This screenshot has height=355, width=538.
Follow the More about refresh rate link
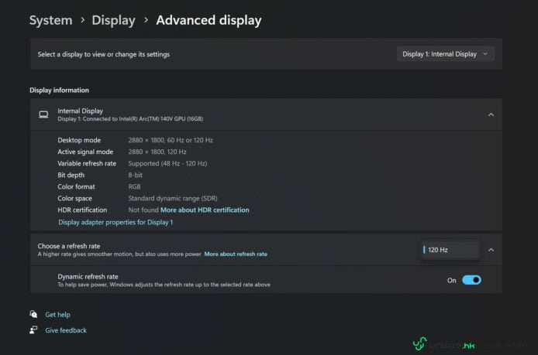tap(236, 254)
